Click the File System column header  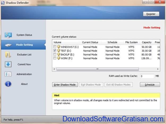tap(131, 42)
